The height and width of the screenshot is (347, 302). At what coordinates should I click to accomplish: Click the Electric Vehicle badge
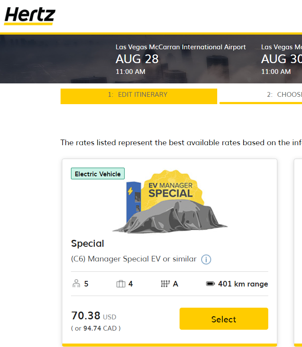98,174
